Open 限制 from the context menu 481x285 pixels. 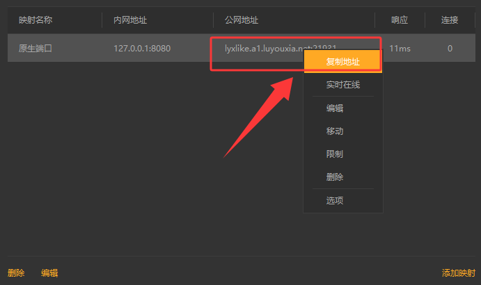343,154
